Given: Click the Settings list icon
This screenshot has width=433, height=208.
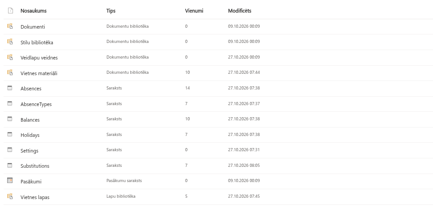Looking at the screenshot, I should click(10, 150).
